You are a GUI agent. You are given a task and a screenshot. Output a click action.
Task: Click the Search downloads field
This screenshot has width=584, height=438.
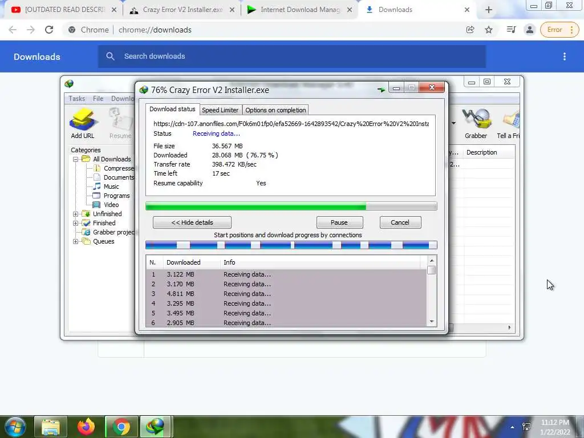point(292,56)
